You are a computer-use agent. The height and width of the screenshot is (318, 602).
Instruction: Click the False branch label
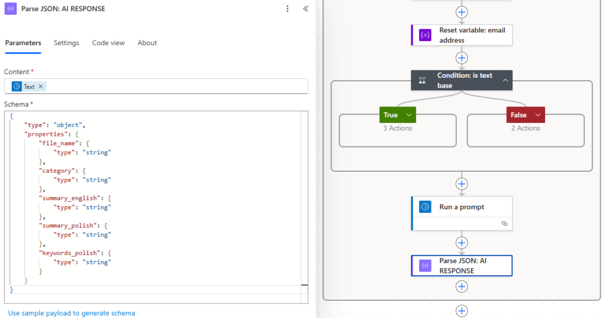coord(519,115)
